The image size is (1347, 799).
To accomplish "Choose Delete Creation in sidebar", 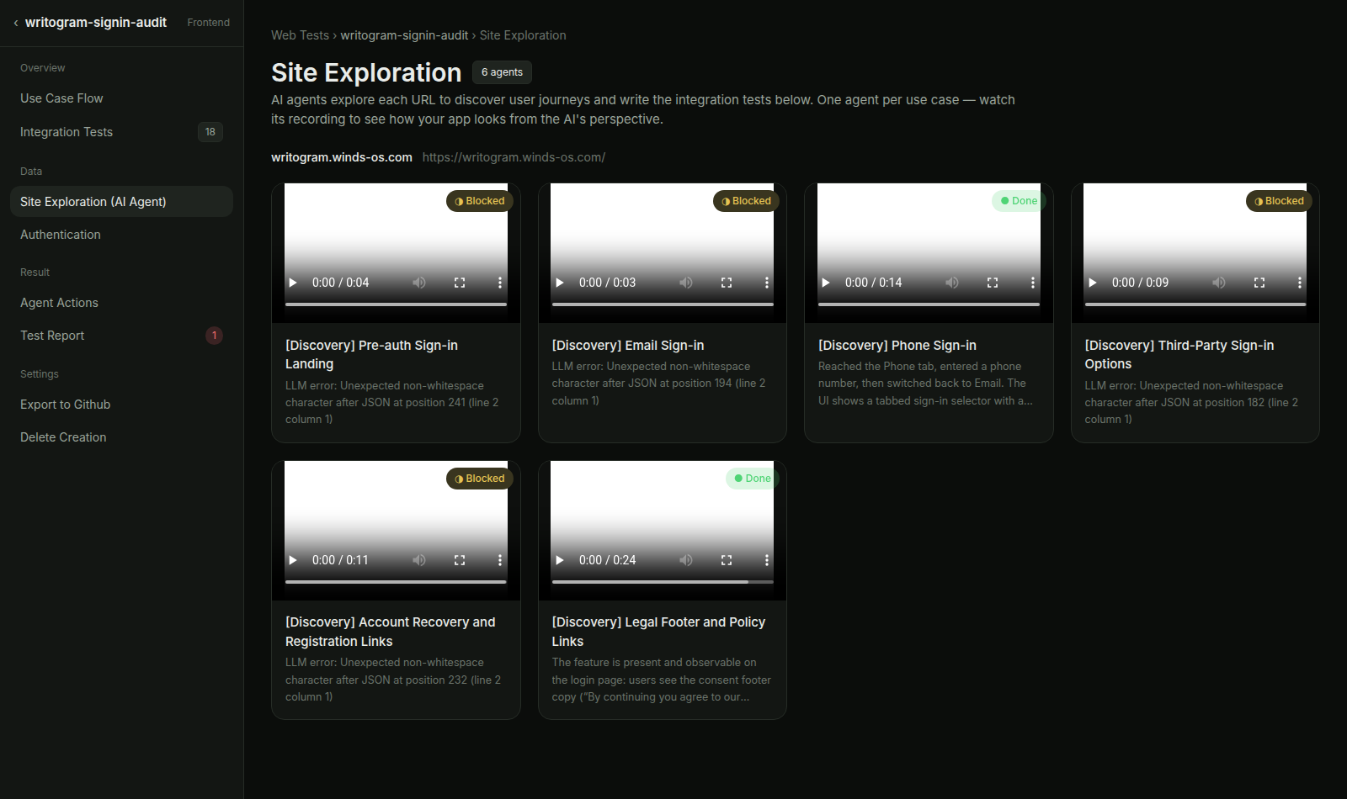I will [x=121, y=437].
